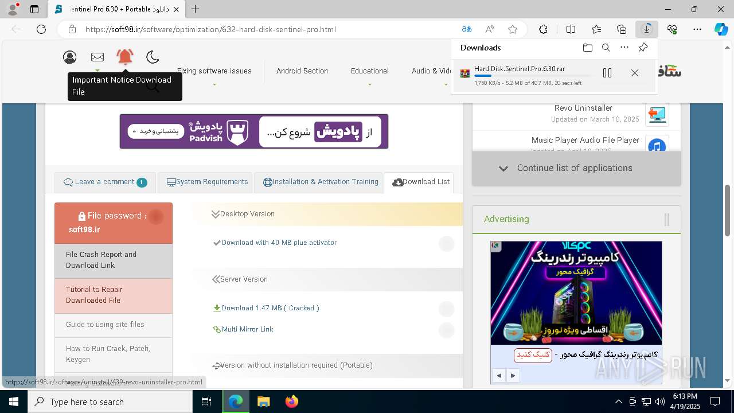The height and width of the screenshot is (413, 734).
Task: Add this page to favorites star
Action: (x=513, y=29)
